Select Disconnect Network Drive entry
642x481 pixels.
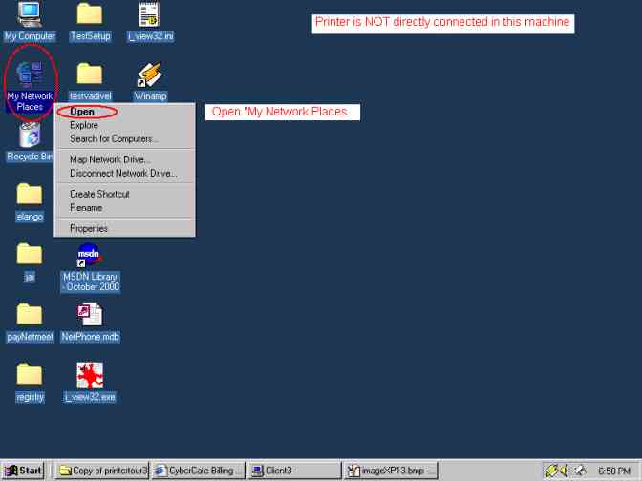(x=123, y=173)
